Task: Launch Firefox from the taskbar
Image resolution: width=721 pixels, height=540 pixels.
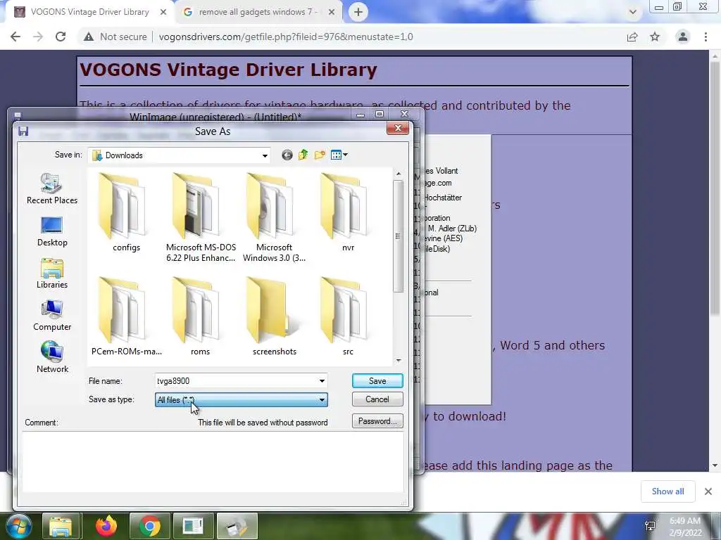Action: pyautogui.click(x=106, y=526)
